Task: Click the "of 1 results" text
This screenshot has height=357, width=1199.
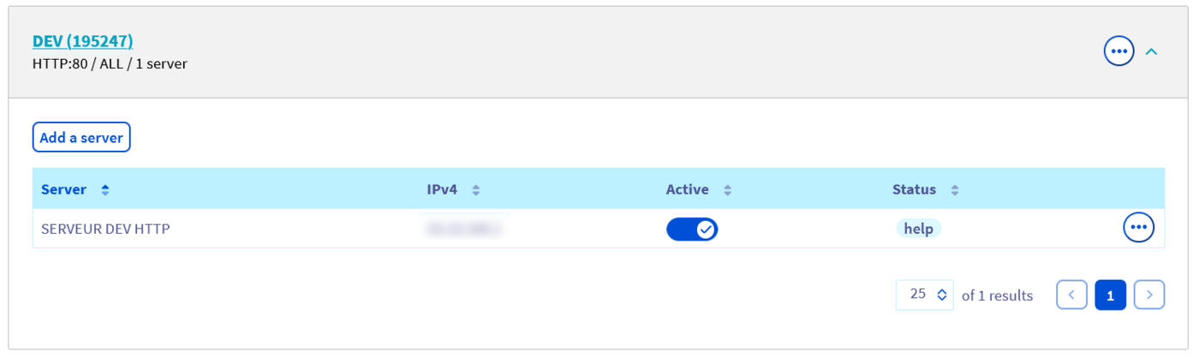Action: 997,295
